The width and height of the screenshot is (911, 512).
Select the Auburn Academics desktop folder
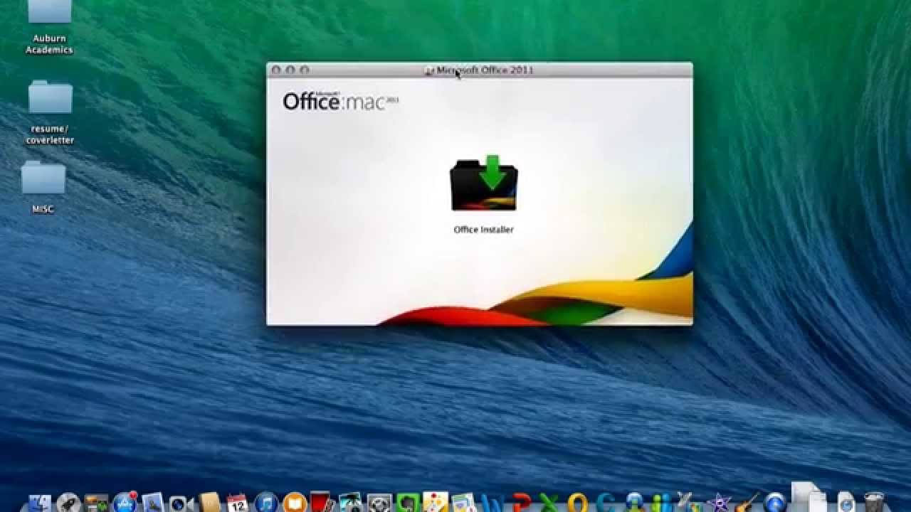(50, 28)
